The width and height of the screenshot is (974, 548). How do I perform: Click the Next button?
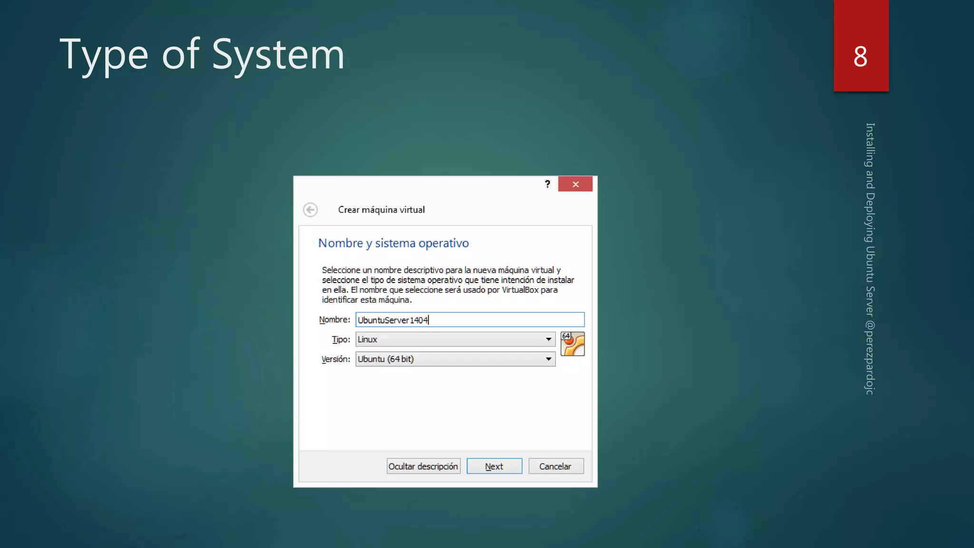click(494, 466)
